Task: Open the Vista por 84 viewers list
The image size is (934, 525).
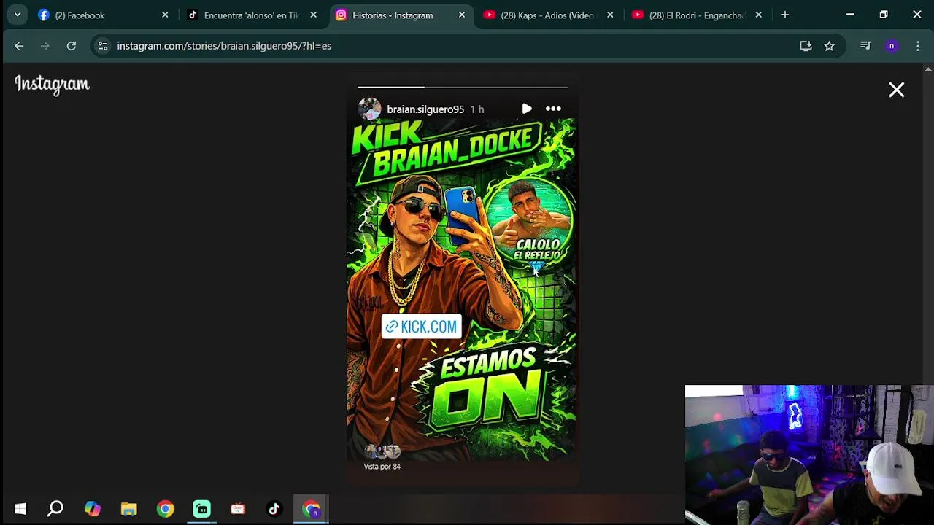Action: point(382,467)
